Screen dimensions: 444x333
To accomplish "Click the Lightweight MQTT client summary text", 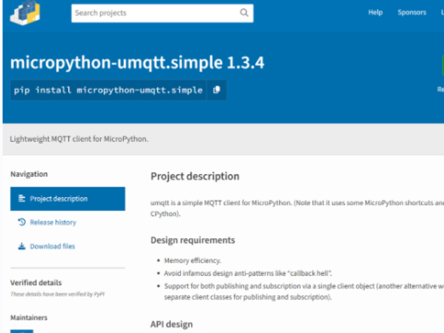I will 79,139.
